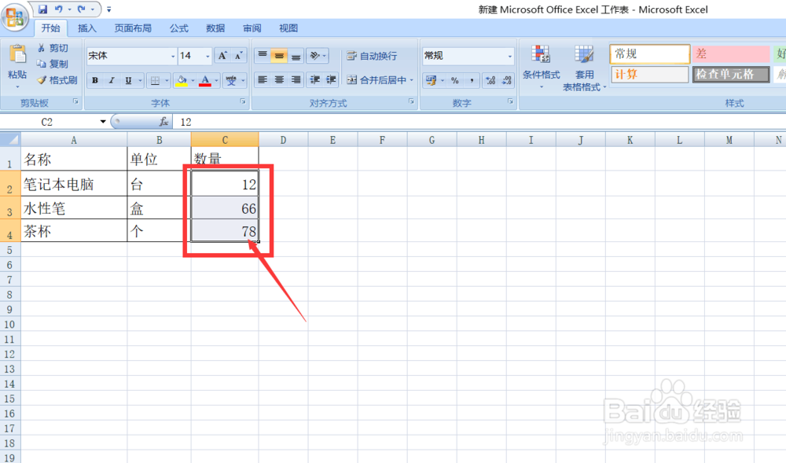786x463 pixels.
Task: Toggle italic formatting
Action: [112, 80]
